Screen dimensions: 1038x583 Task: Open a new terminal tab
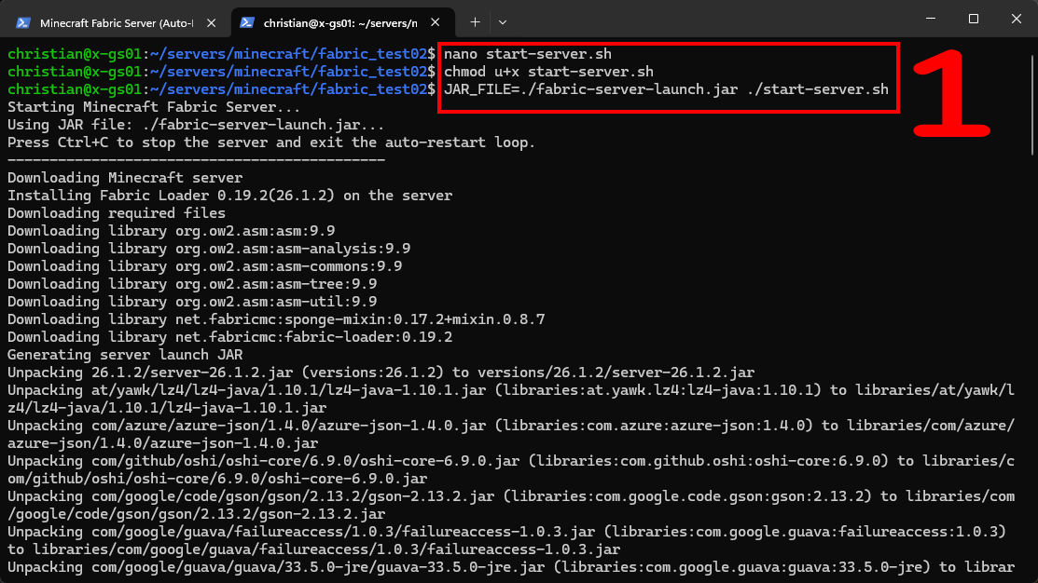[x=475, y=22]
